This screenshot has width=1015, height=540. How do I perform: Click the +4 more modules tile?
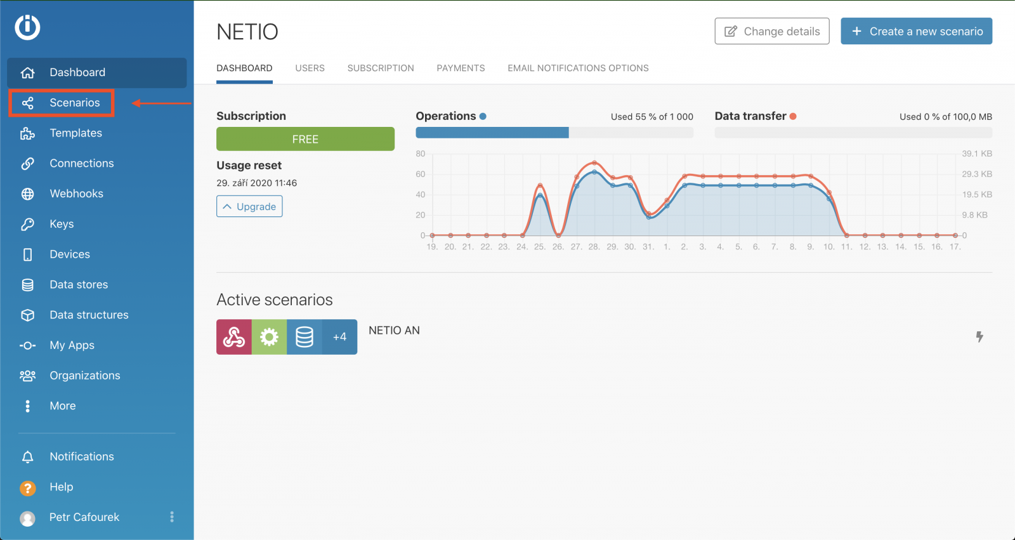click(x=340, y=337)
